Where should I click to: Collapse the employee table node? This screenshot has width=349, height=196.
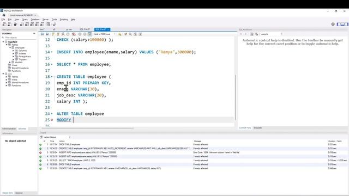pos(10,47)
